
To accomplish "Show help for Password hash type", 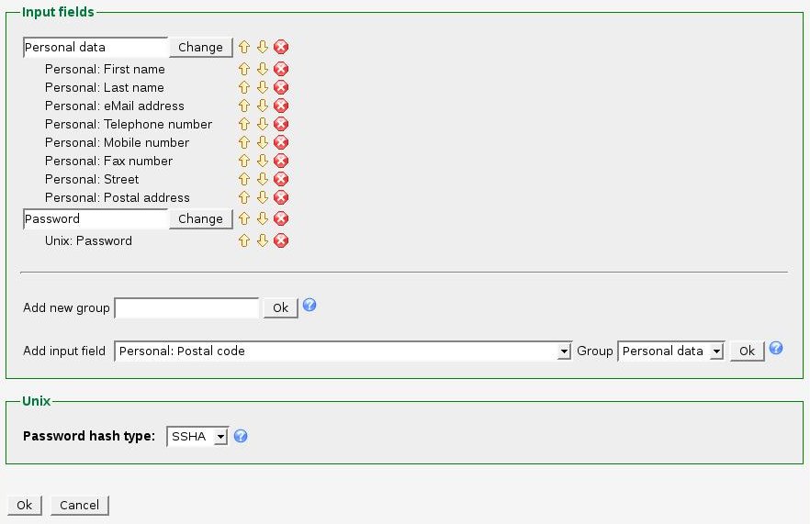I will [241, 437].
